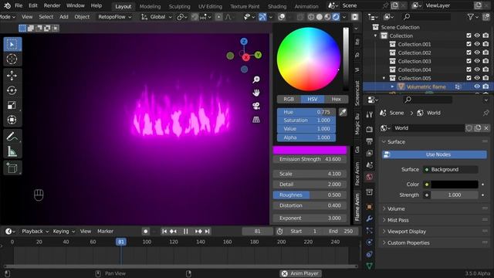Click the pin icon in properties header
The width and height of the screenshot is (494, 278).
pyautogui.click(x=486, y=113)
